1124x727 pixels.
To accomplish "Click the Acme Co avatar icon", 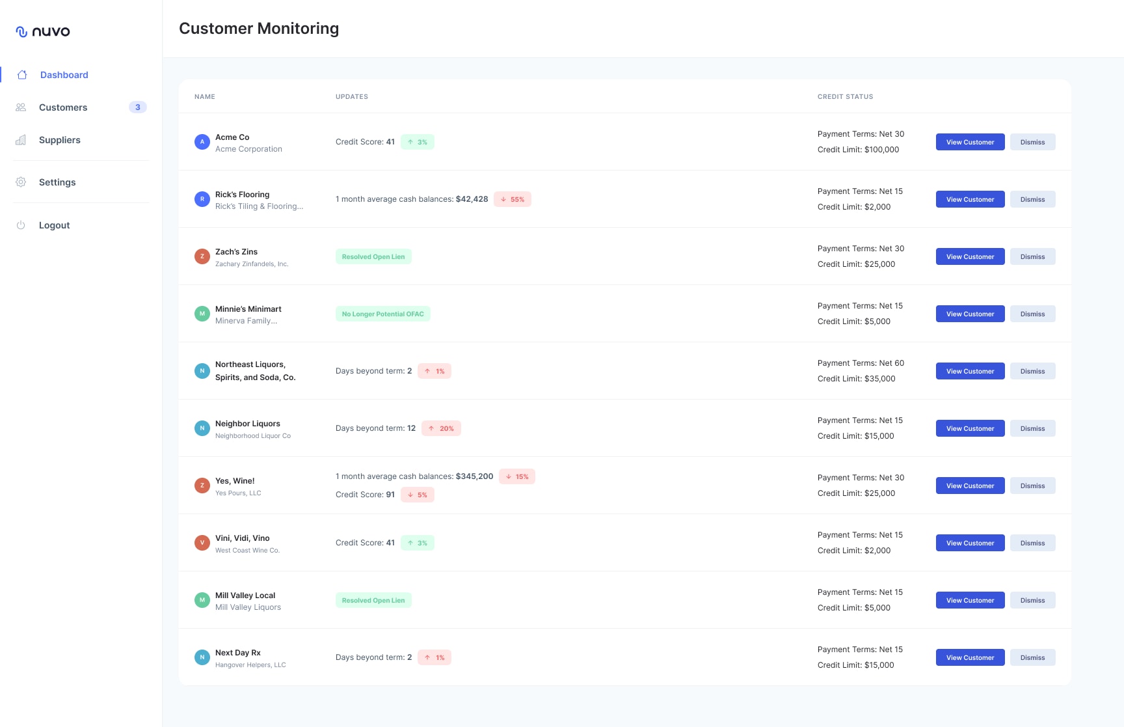I will 202,142.
